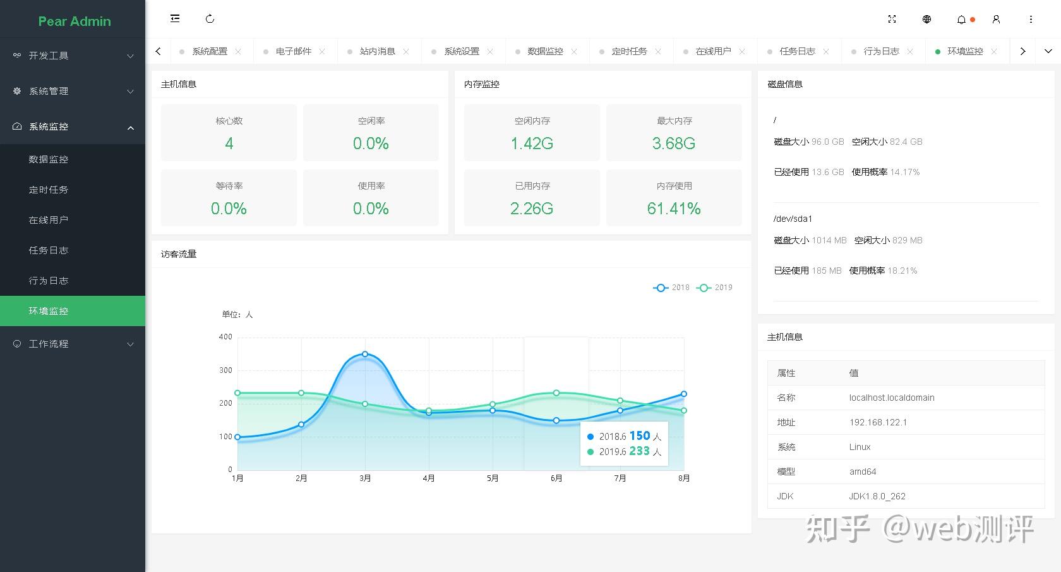
Task: Click the 2018 August data point on chart
Action: 684,394
